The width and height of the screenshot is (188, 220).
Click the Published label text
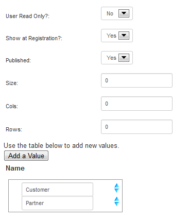click(x=18, y=60)
